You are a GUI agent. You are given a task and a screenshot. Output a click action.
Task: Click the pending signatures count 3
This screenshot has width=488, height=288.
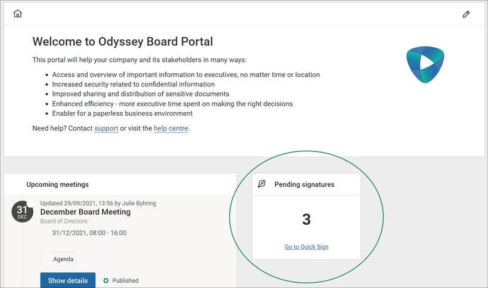(306, 219)
